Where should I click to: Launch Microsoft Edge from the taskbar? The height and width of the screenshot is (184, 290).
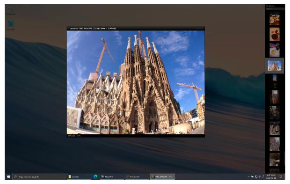[x=95, y=177]
